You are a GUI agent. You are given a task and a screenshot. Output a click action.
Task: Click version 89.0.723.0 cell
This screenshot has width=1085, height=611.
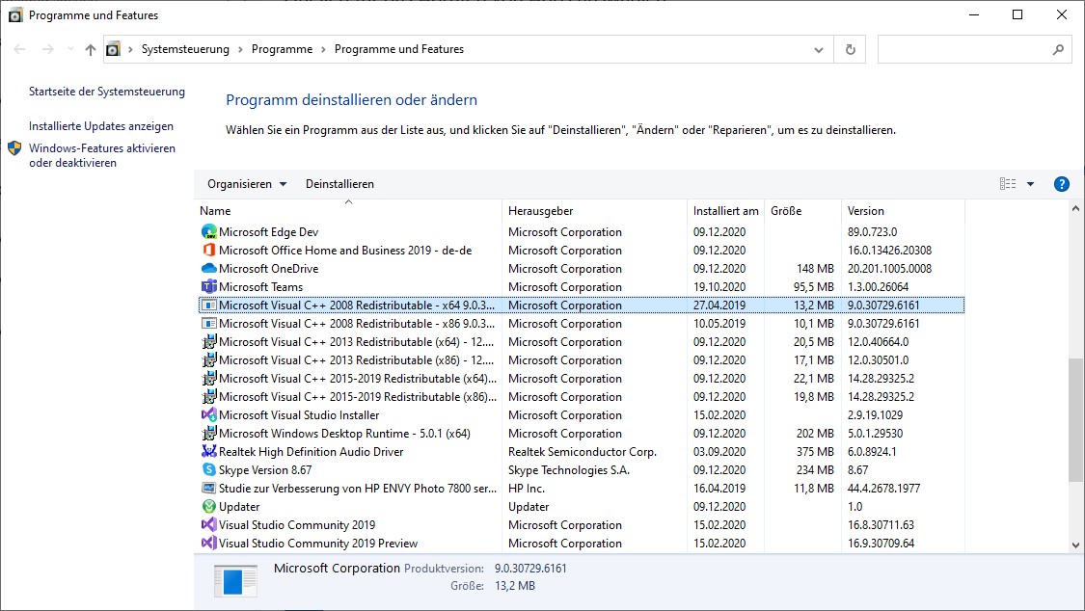point(872,232)
